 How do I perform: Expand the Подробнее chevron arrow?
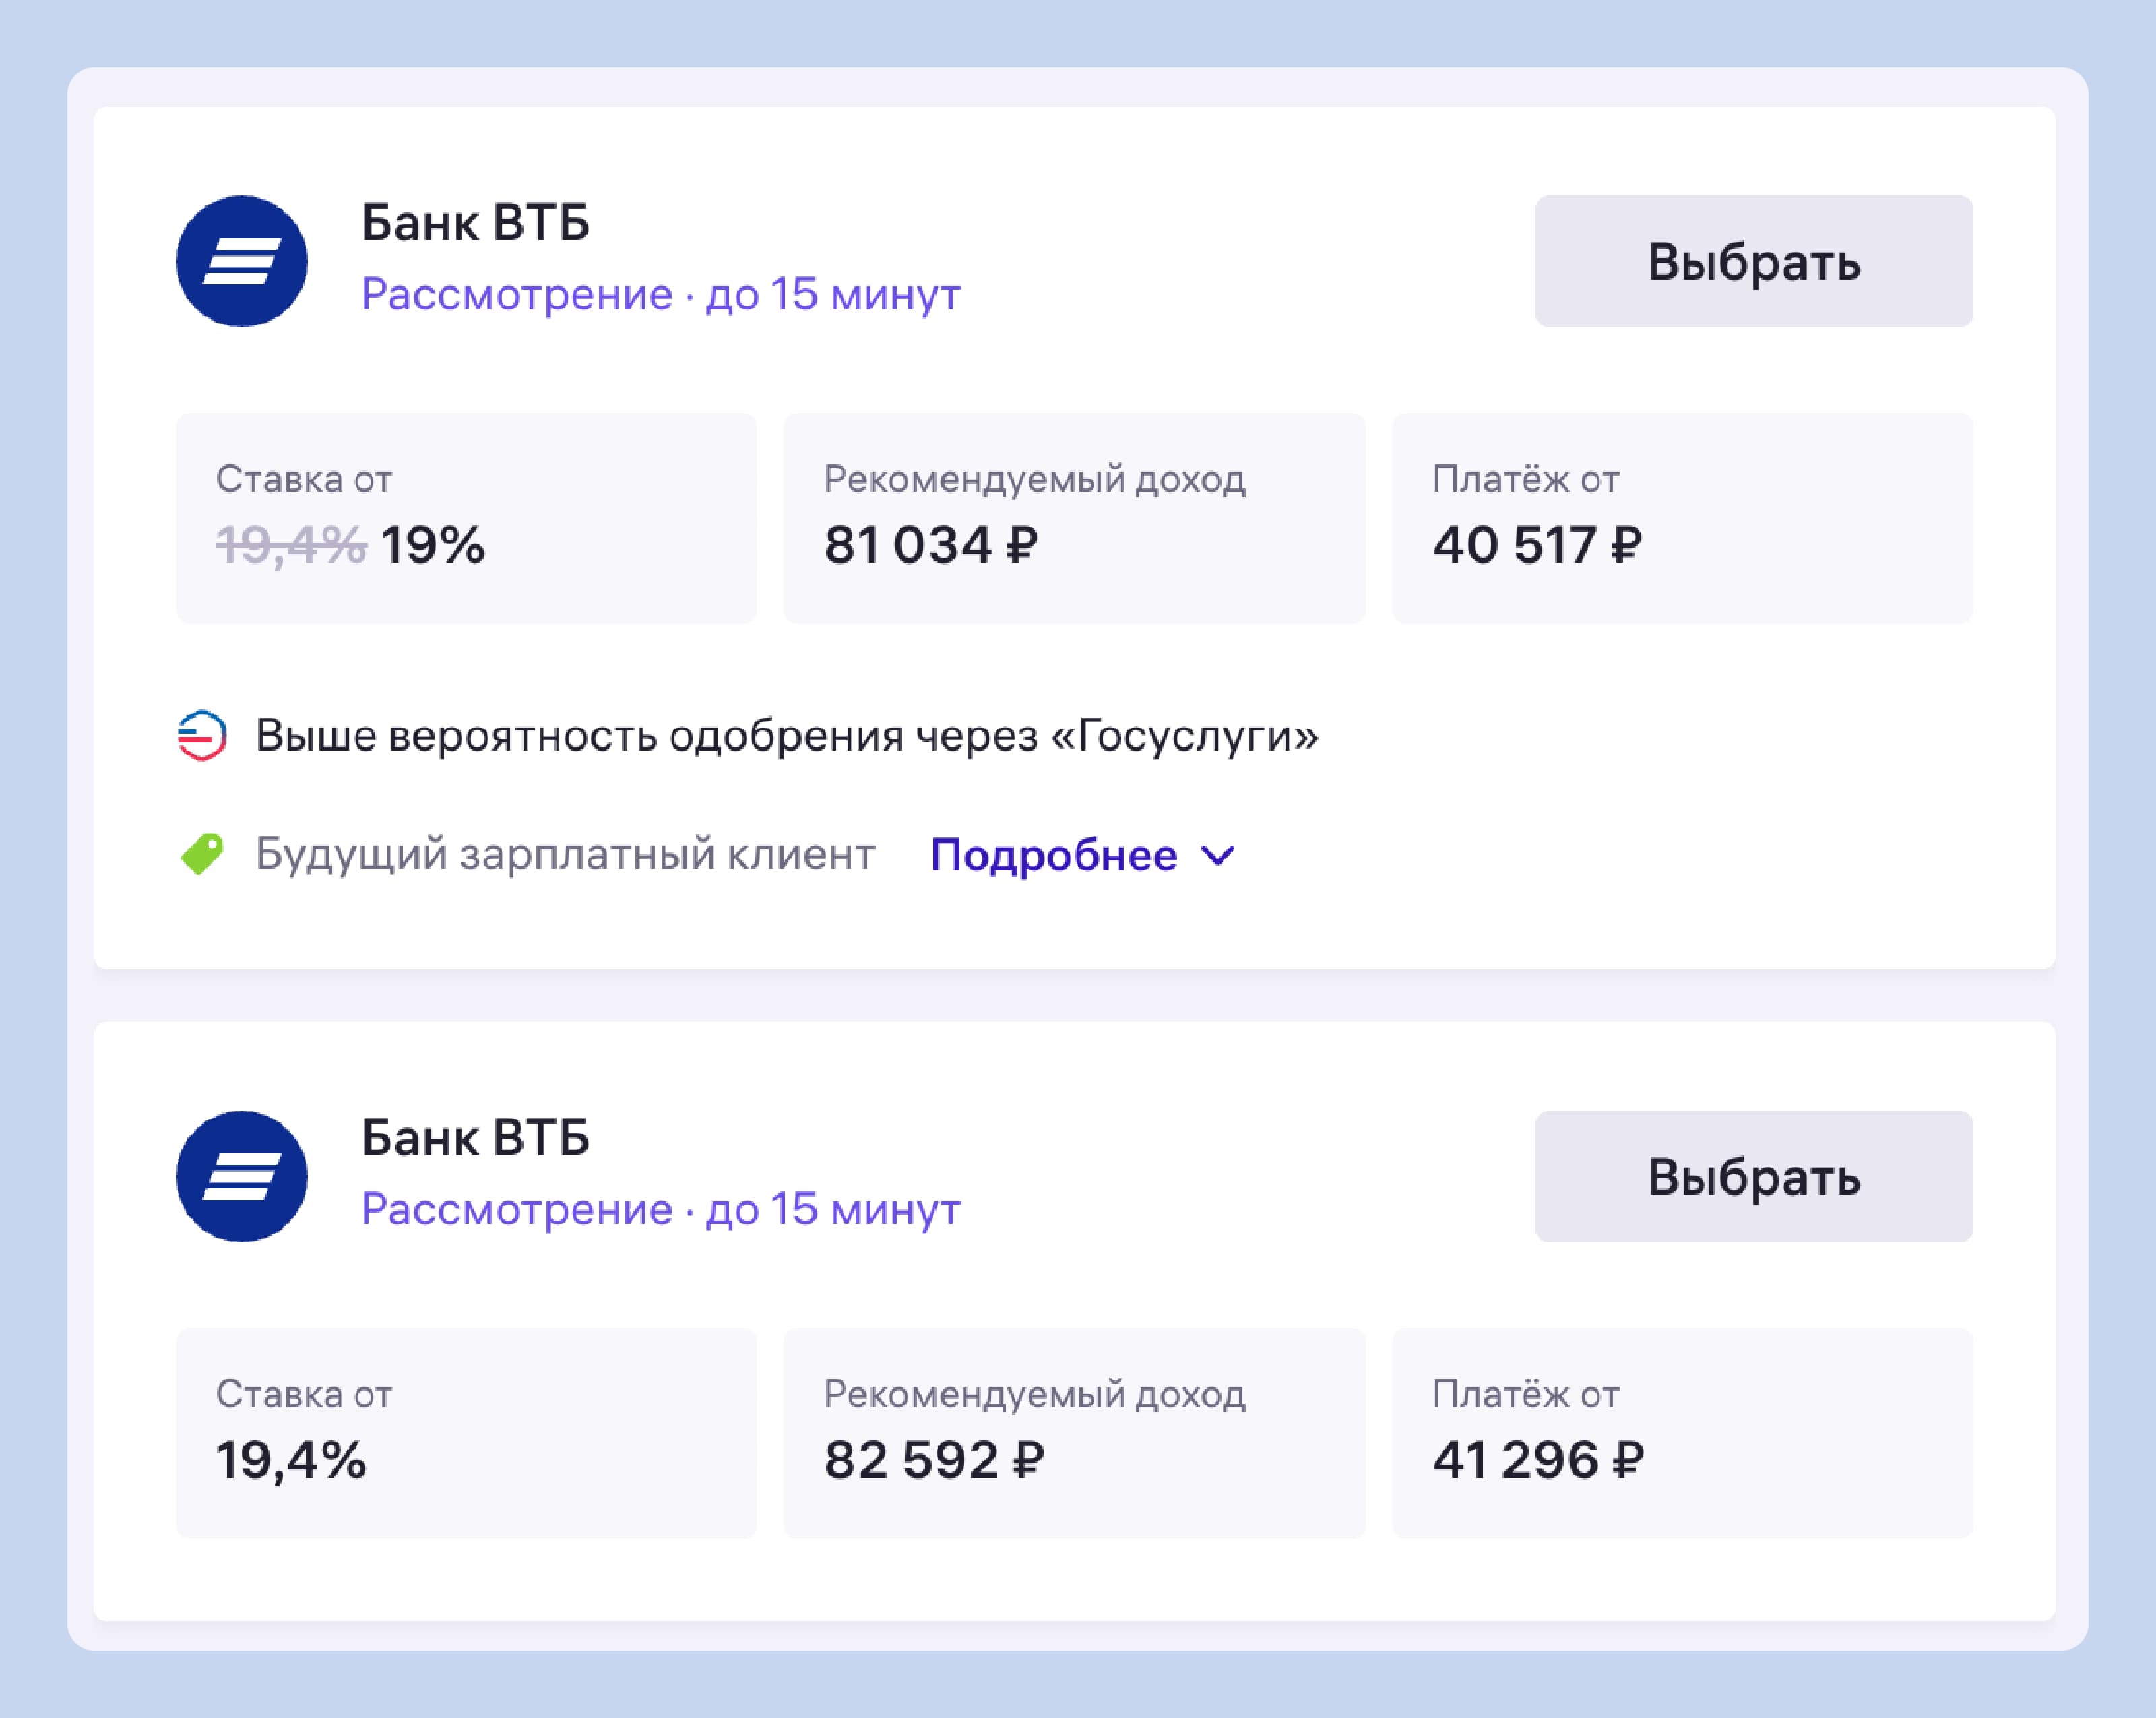[1218, 856]
